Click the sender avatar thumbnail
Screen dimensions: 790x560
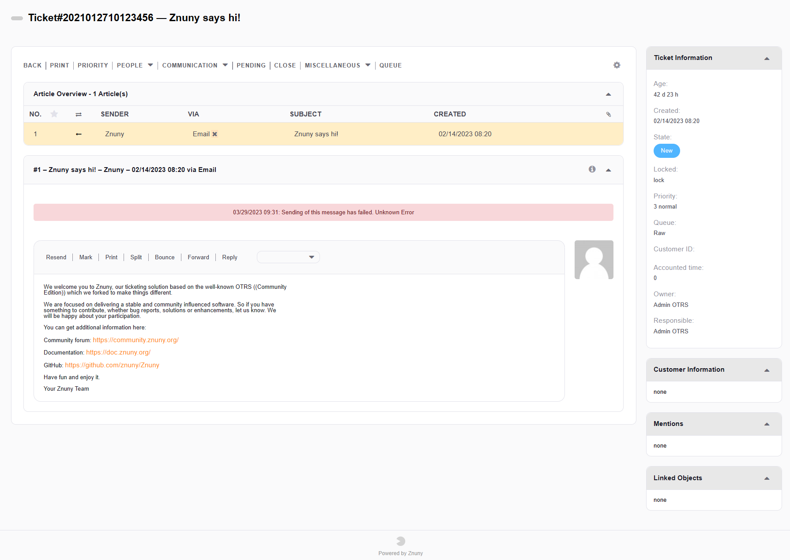[594, 260]
